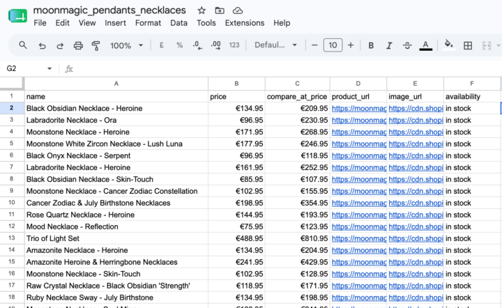Star this spreadsheet document

201,10
